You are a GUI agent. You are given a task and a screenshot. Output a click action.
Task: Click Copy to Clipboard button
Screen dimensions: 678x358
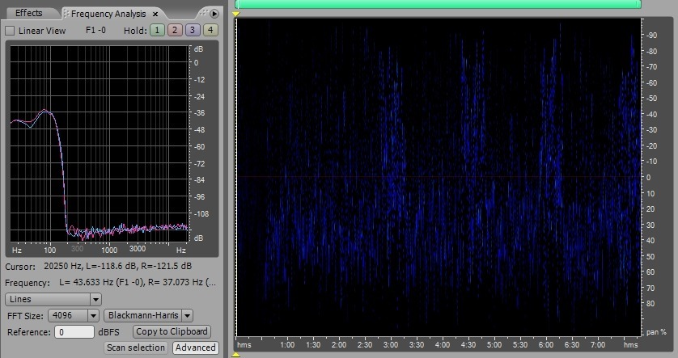click(x=172, y=331)
